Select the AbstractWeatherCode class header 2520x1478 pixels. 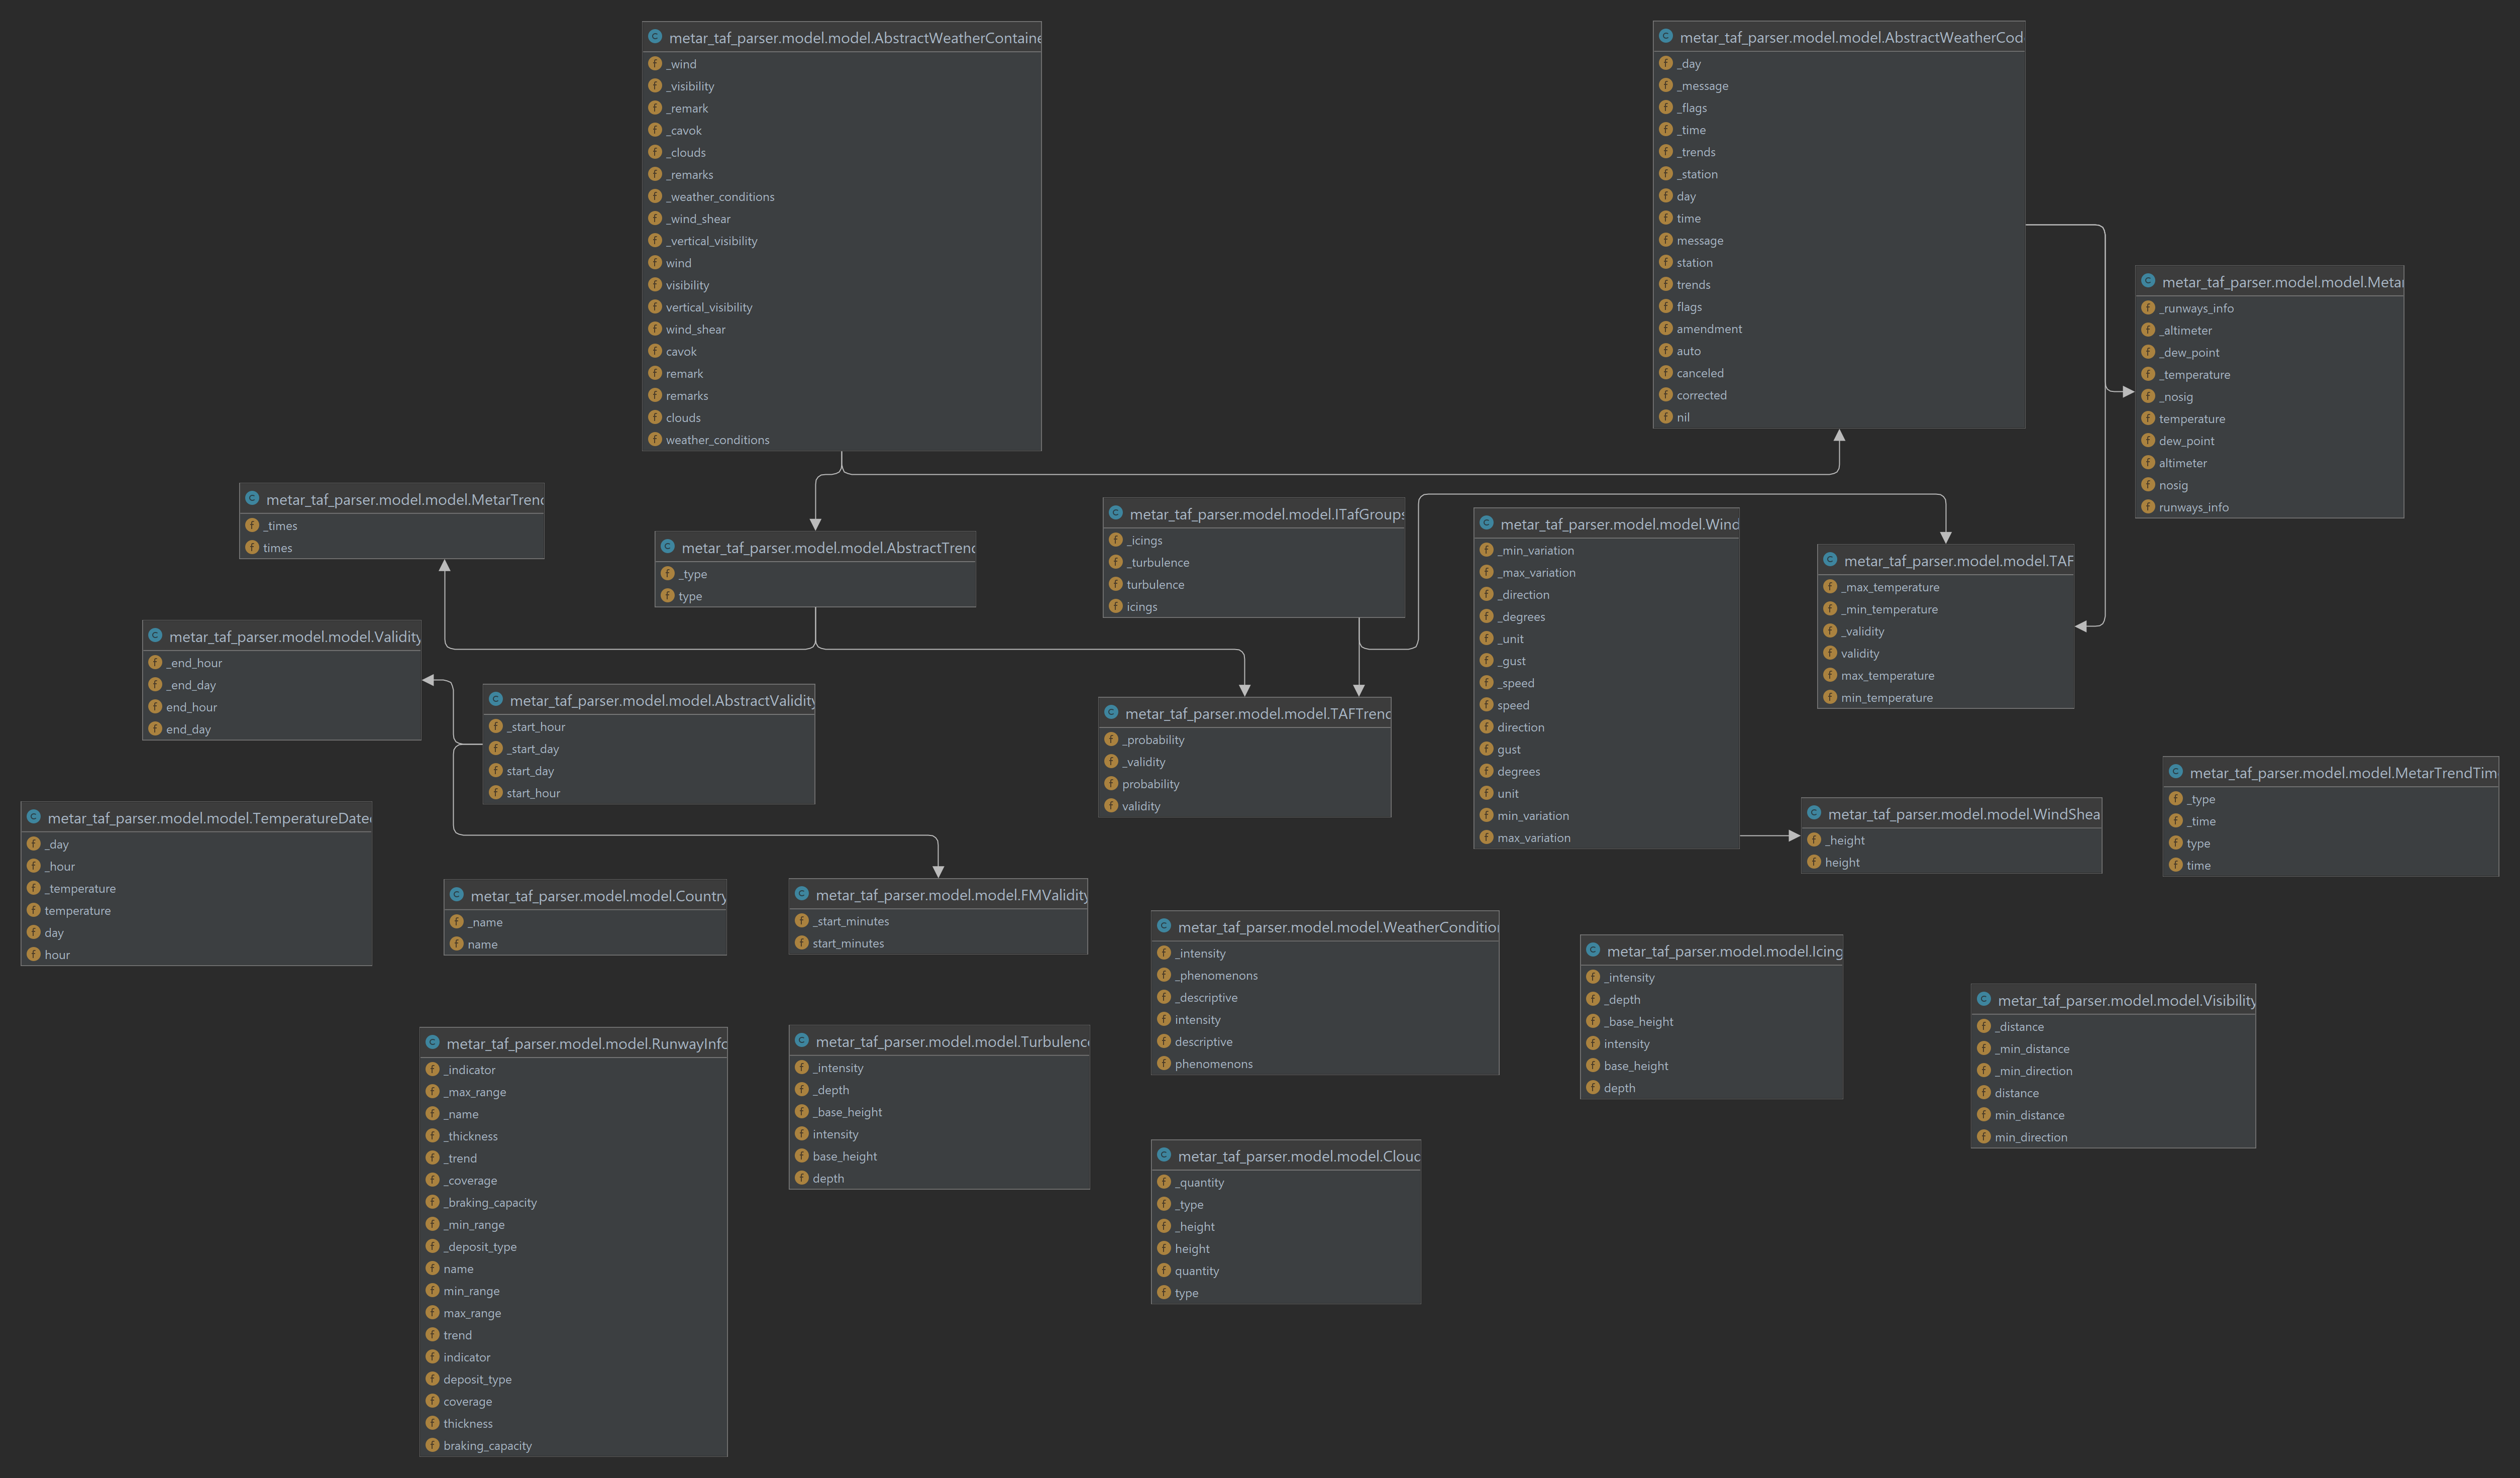pos(1849,37)
